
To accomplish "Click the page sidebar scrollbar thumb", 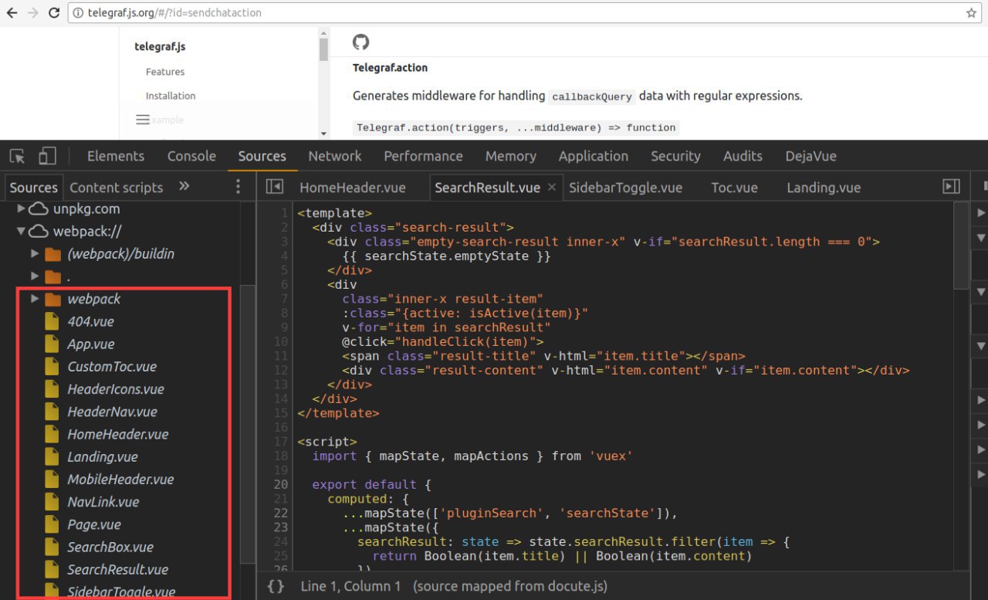I will pos(324,49).
